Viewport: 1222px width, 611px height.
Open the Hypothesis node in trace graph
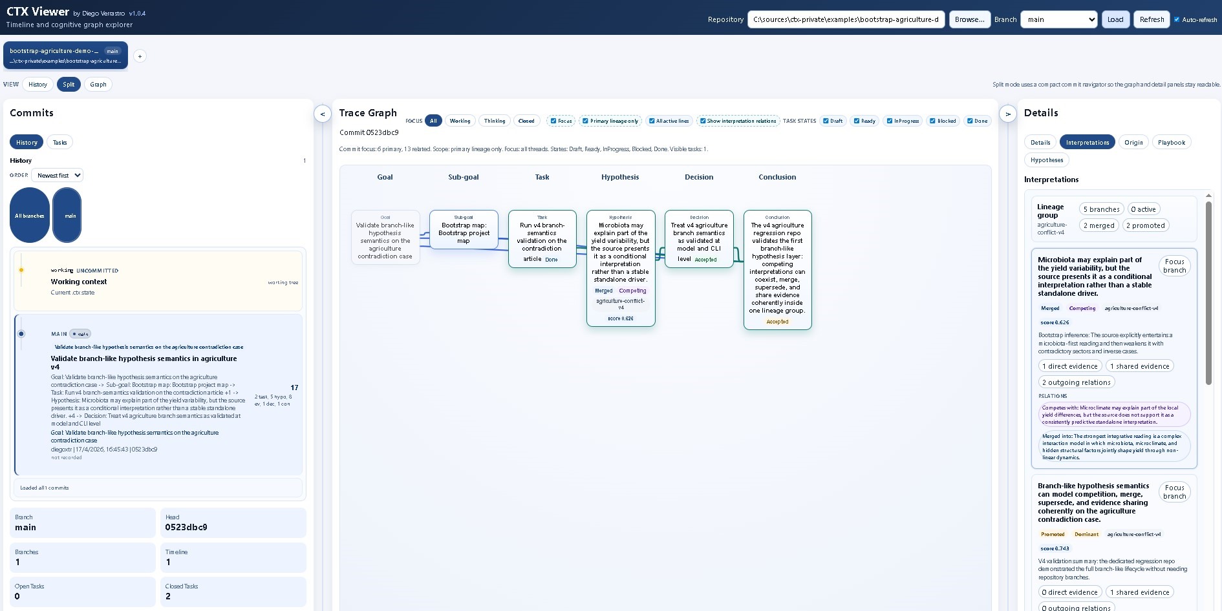(620, 267)
